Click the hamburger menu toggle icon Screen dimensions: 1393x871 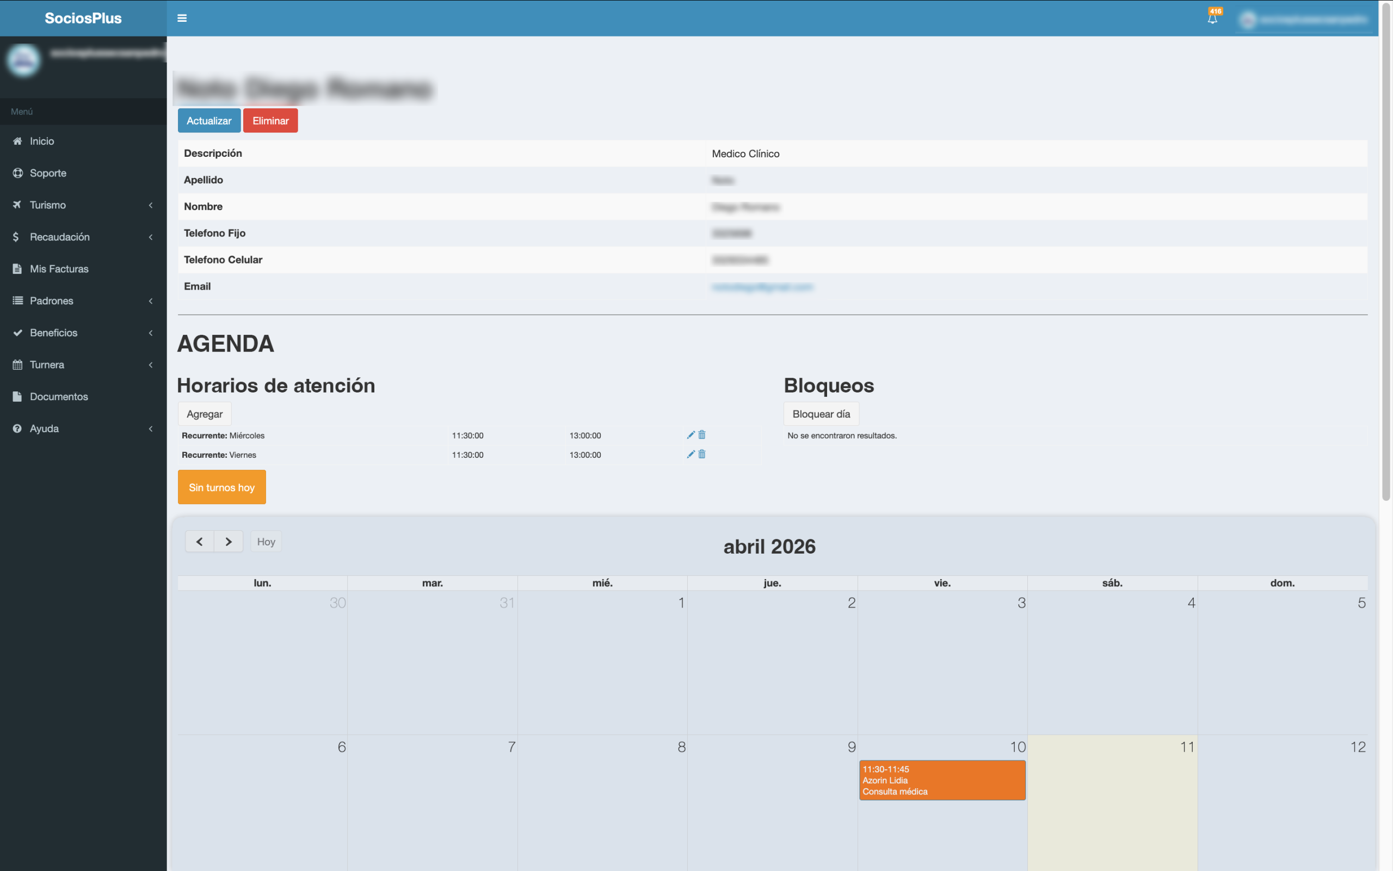[182, 19]
